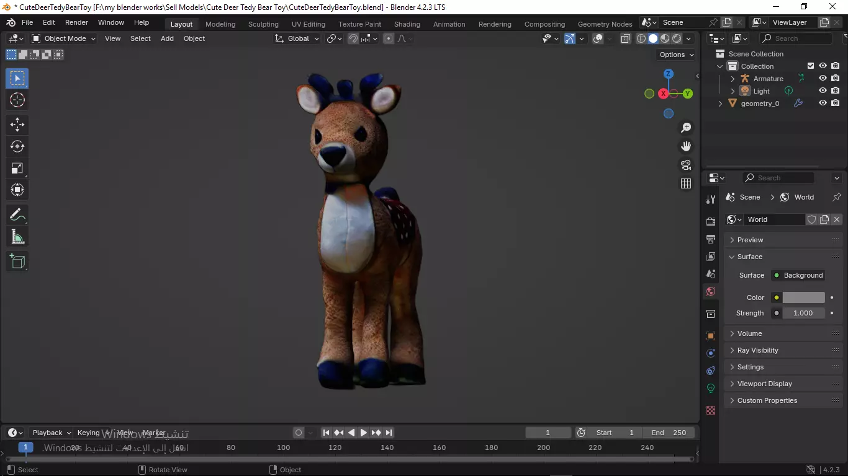848x476 pixels.
Task: Jump to timeline end frame
Action: click(389, 433)
